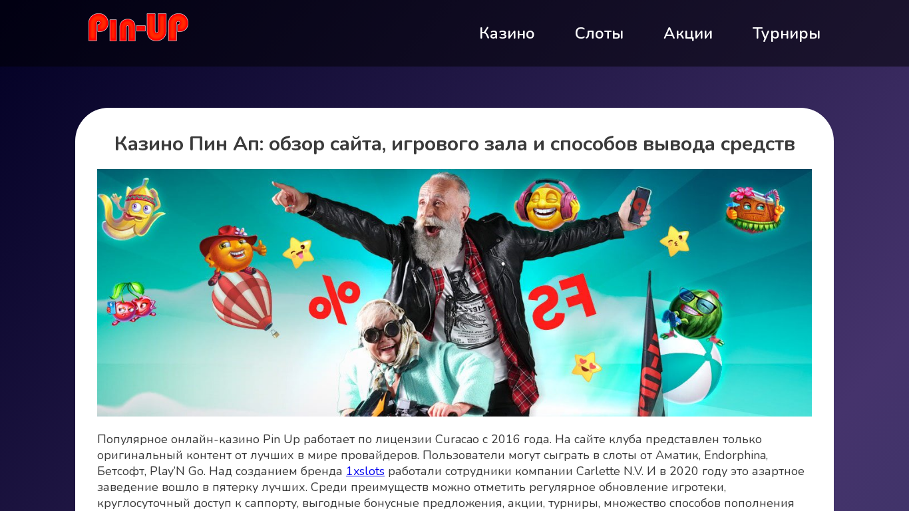Click the heart-eyes star icon

coord(586,367)
